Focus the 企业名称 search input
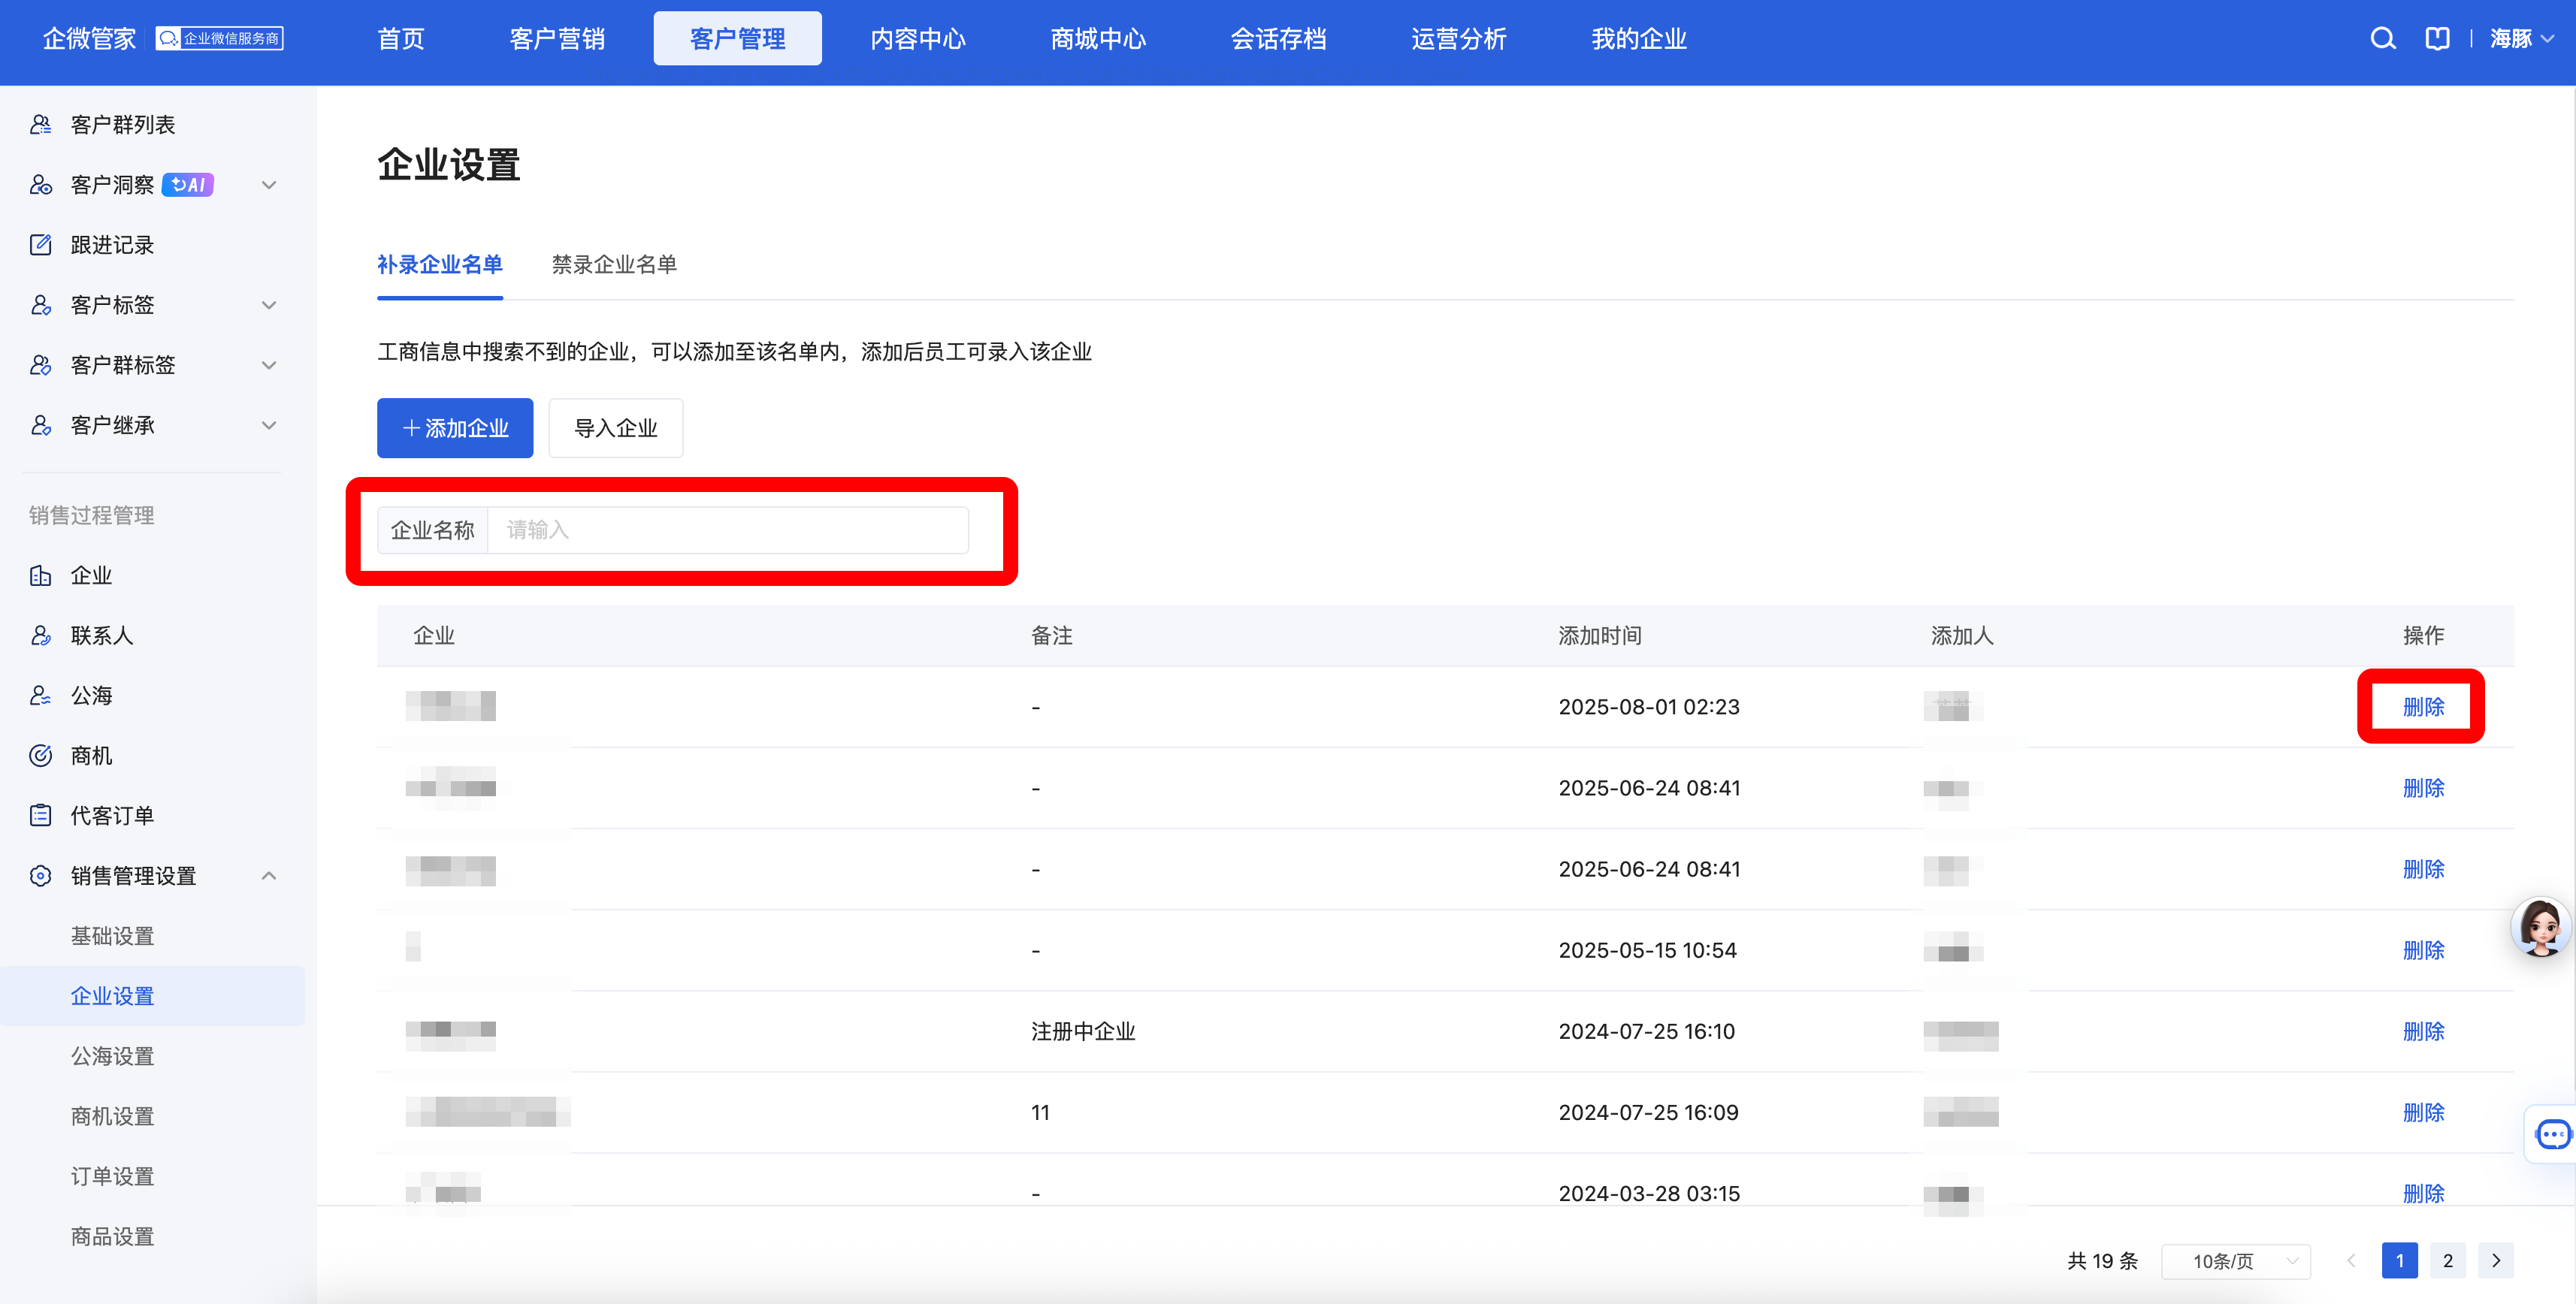The height and width of the screenshot is (1304, 2576). pos(728,530)
